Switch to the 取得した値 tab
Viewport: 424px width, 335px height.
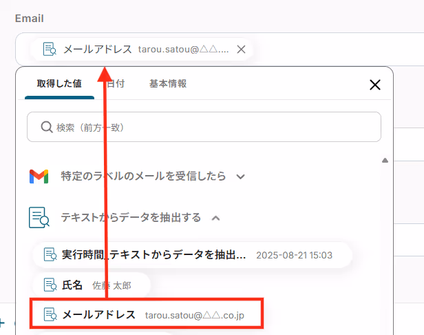coord(59,83)
